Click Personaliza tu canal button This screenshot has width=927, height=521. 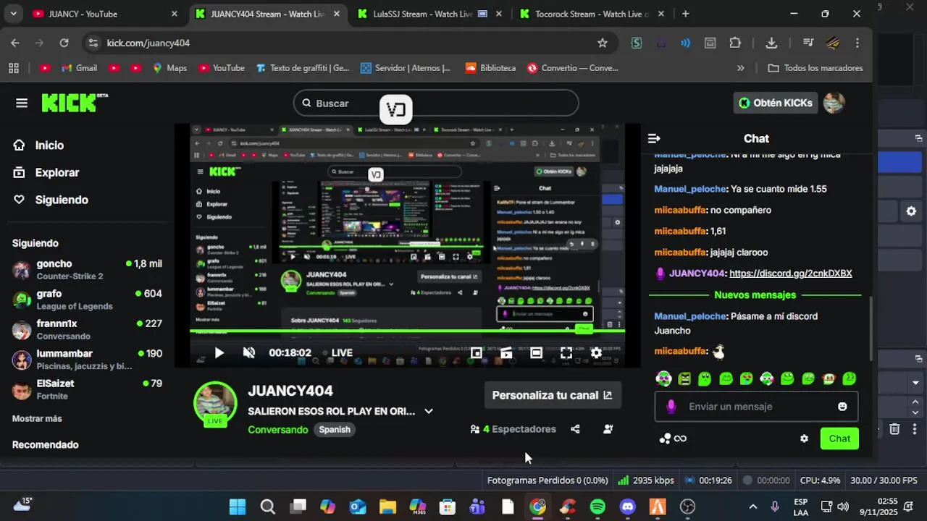[x=553, y=395]
